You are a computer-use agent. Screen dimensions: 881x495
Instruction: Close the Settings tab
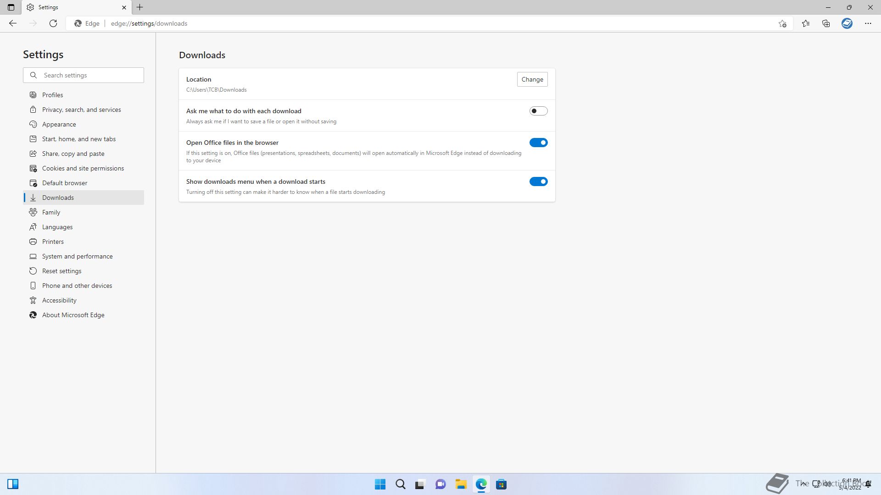click(x=124, y=7)
